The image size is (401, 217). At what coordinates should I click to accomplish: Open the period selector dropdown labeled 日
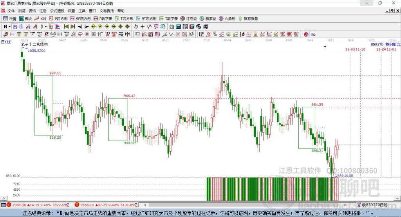click(x=6, y=26)
